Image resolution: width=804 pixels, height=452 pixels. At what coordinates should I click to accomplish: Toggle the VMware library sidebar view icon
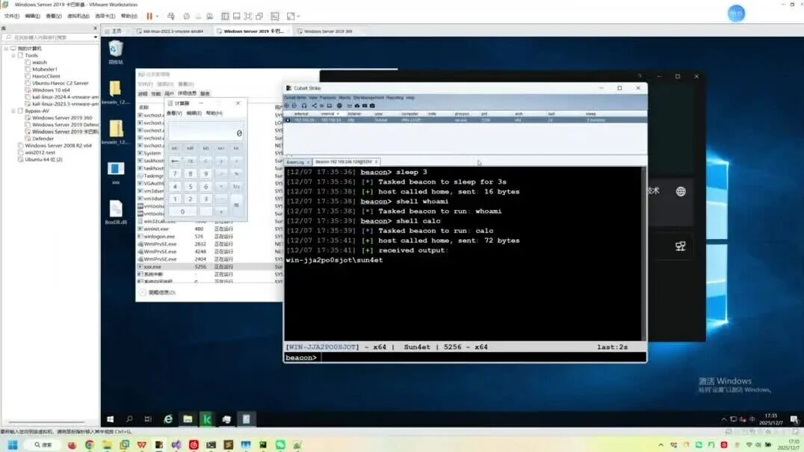[x=225, y=16]
